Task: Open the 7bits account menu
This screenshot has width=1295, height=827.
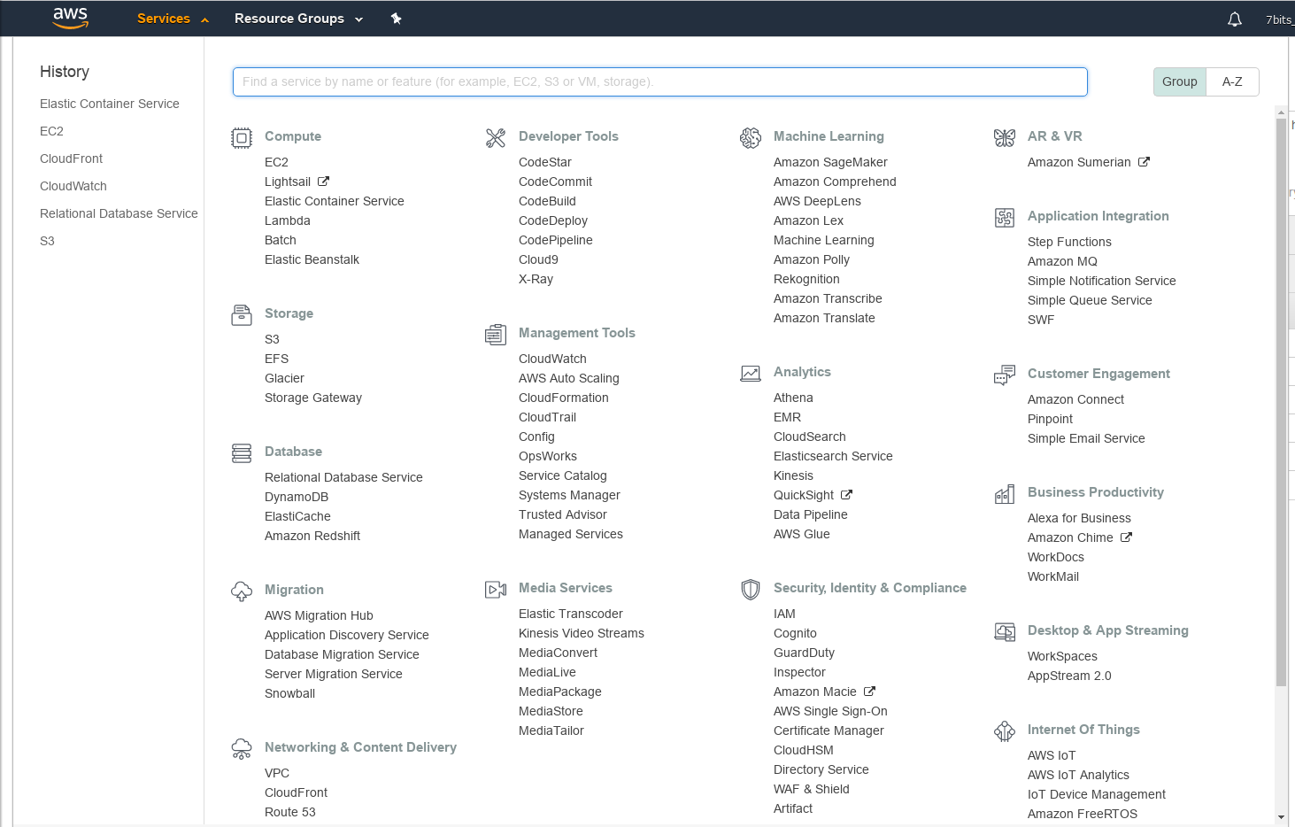Action: [1279, 19]
